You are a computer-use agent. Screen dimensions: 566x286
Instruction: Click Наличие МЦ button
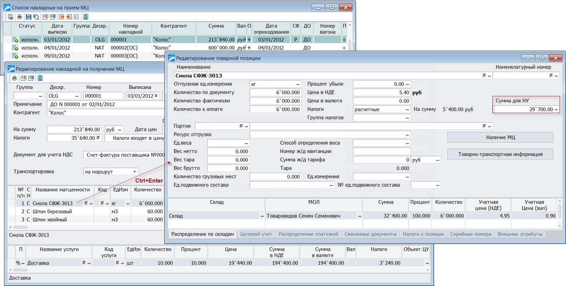pos(500,137)
